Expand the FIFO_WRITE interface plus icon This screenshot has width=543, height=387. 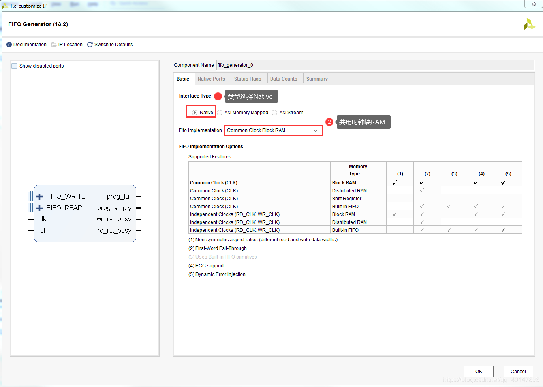click(39, 197)
